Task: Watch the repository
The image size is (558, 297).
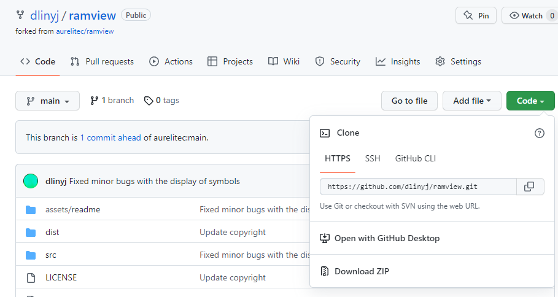Action: point(527,15)
